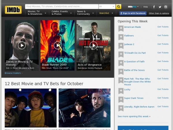
Task: Add Judwaa 2 to watchlist
Action: click(121, 46)
